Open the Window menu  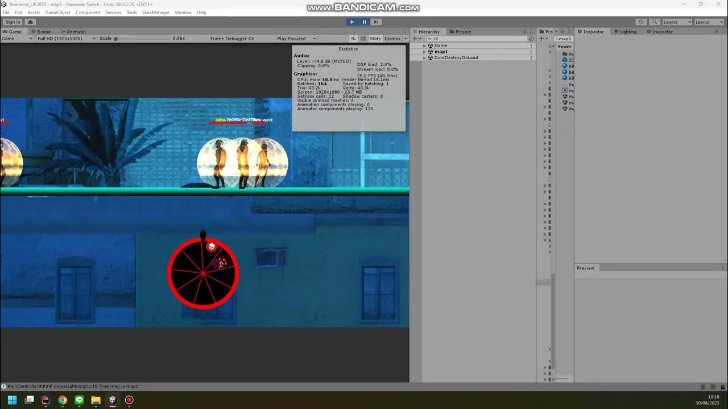click(183, 12)
